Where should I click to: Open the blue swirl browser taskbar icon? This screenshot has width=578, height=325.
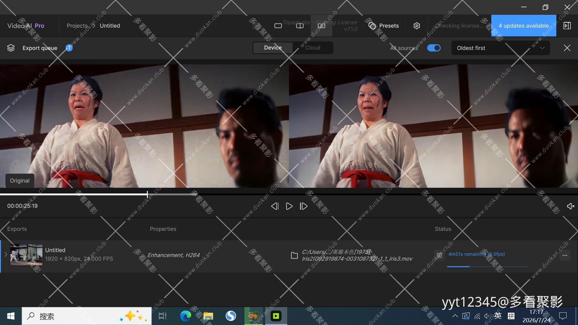[x=231, y=316]
